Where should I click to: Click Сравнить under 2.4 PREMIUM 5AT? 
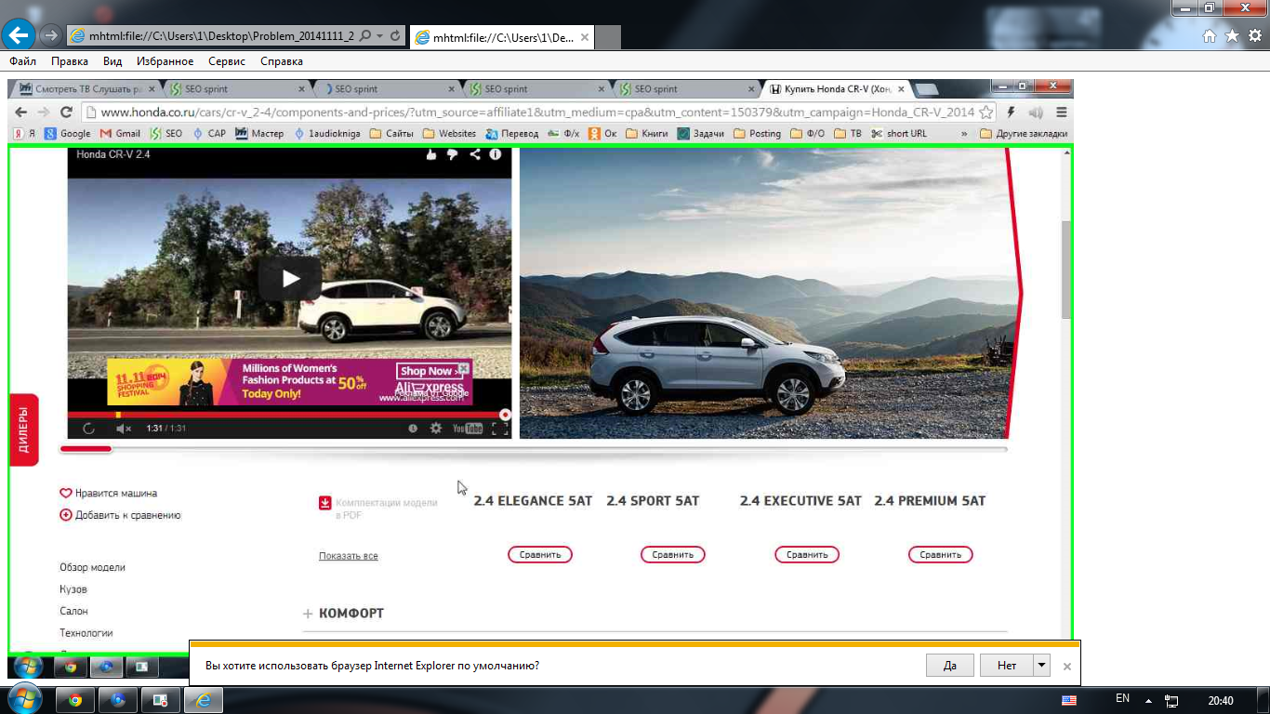940,555
